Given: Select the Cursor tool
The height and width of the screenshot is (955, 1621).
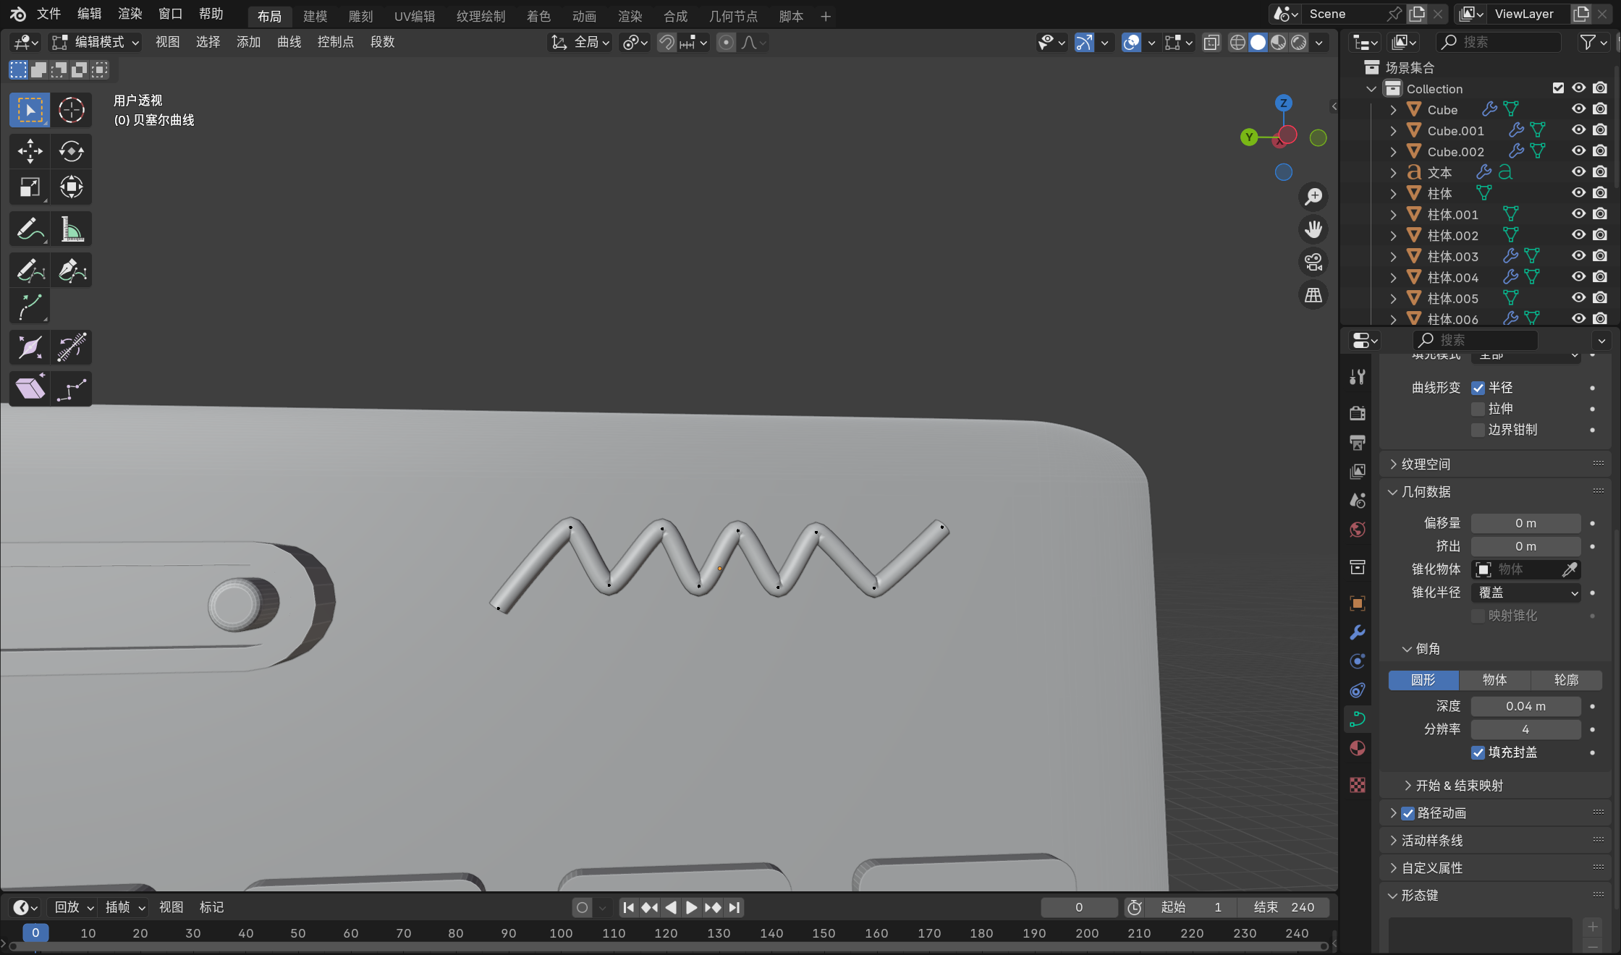Looking at the screenshot, I should point(71,110).
